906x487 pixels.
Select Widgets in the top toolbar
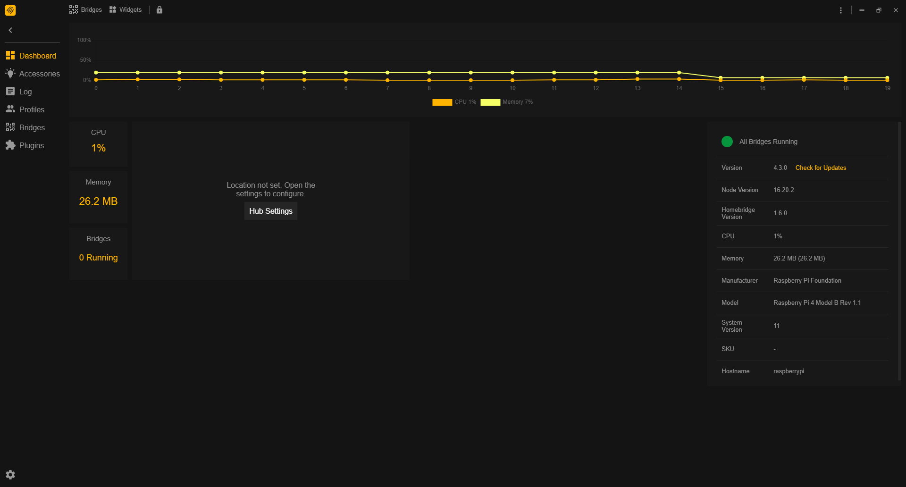pos(126,10)
